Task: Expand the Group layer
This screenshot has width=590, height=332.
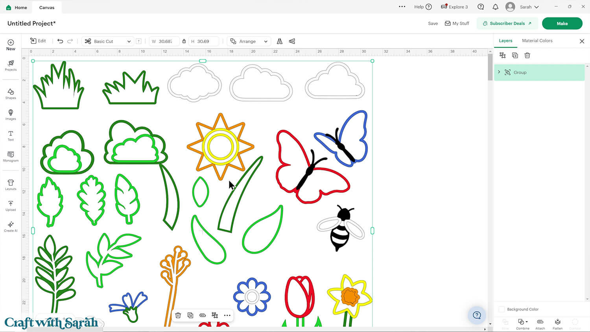Action: click(499, 72)
